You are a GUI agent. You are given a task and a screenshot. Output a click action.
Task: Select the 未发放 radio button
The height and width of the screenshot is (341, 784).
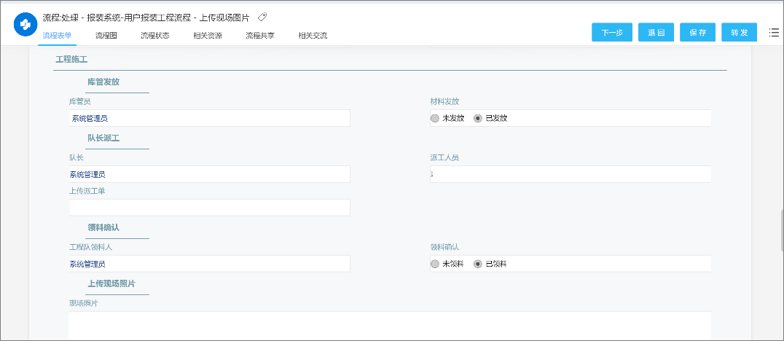coord(435,118)
